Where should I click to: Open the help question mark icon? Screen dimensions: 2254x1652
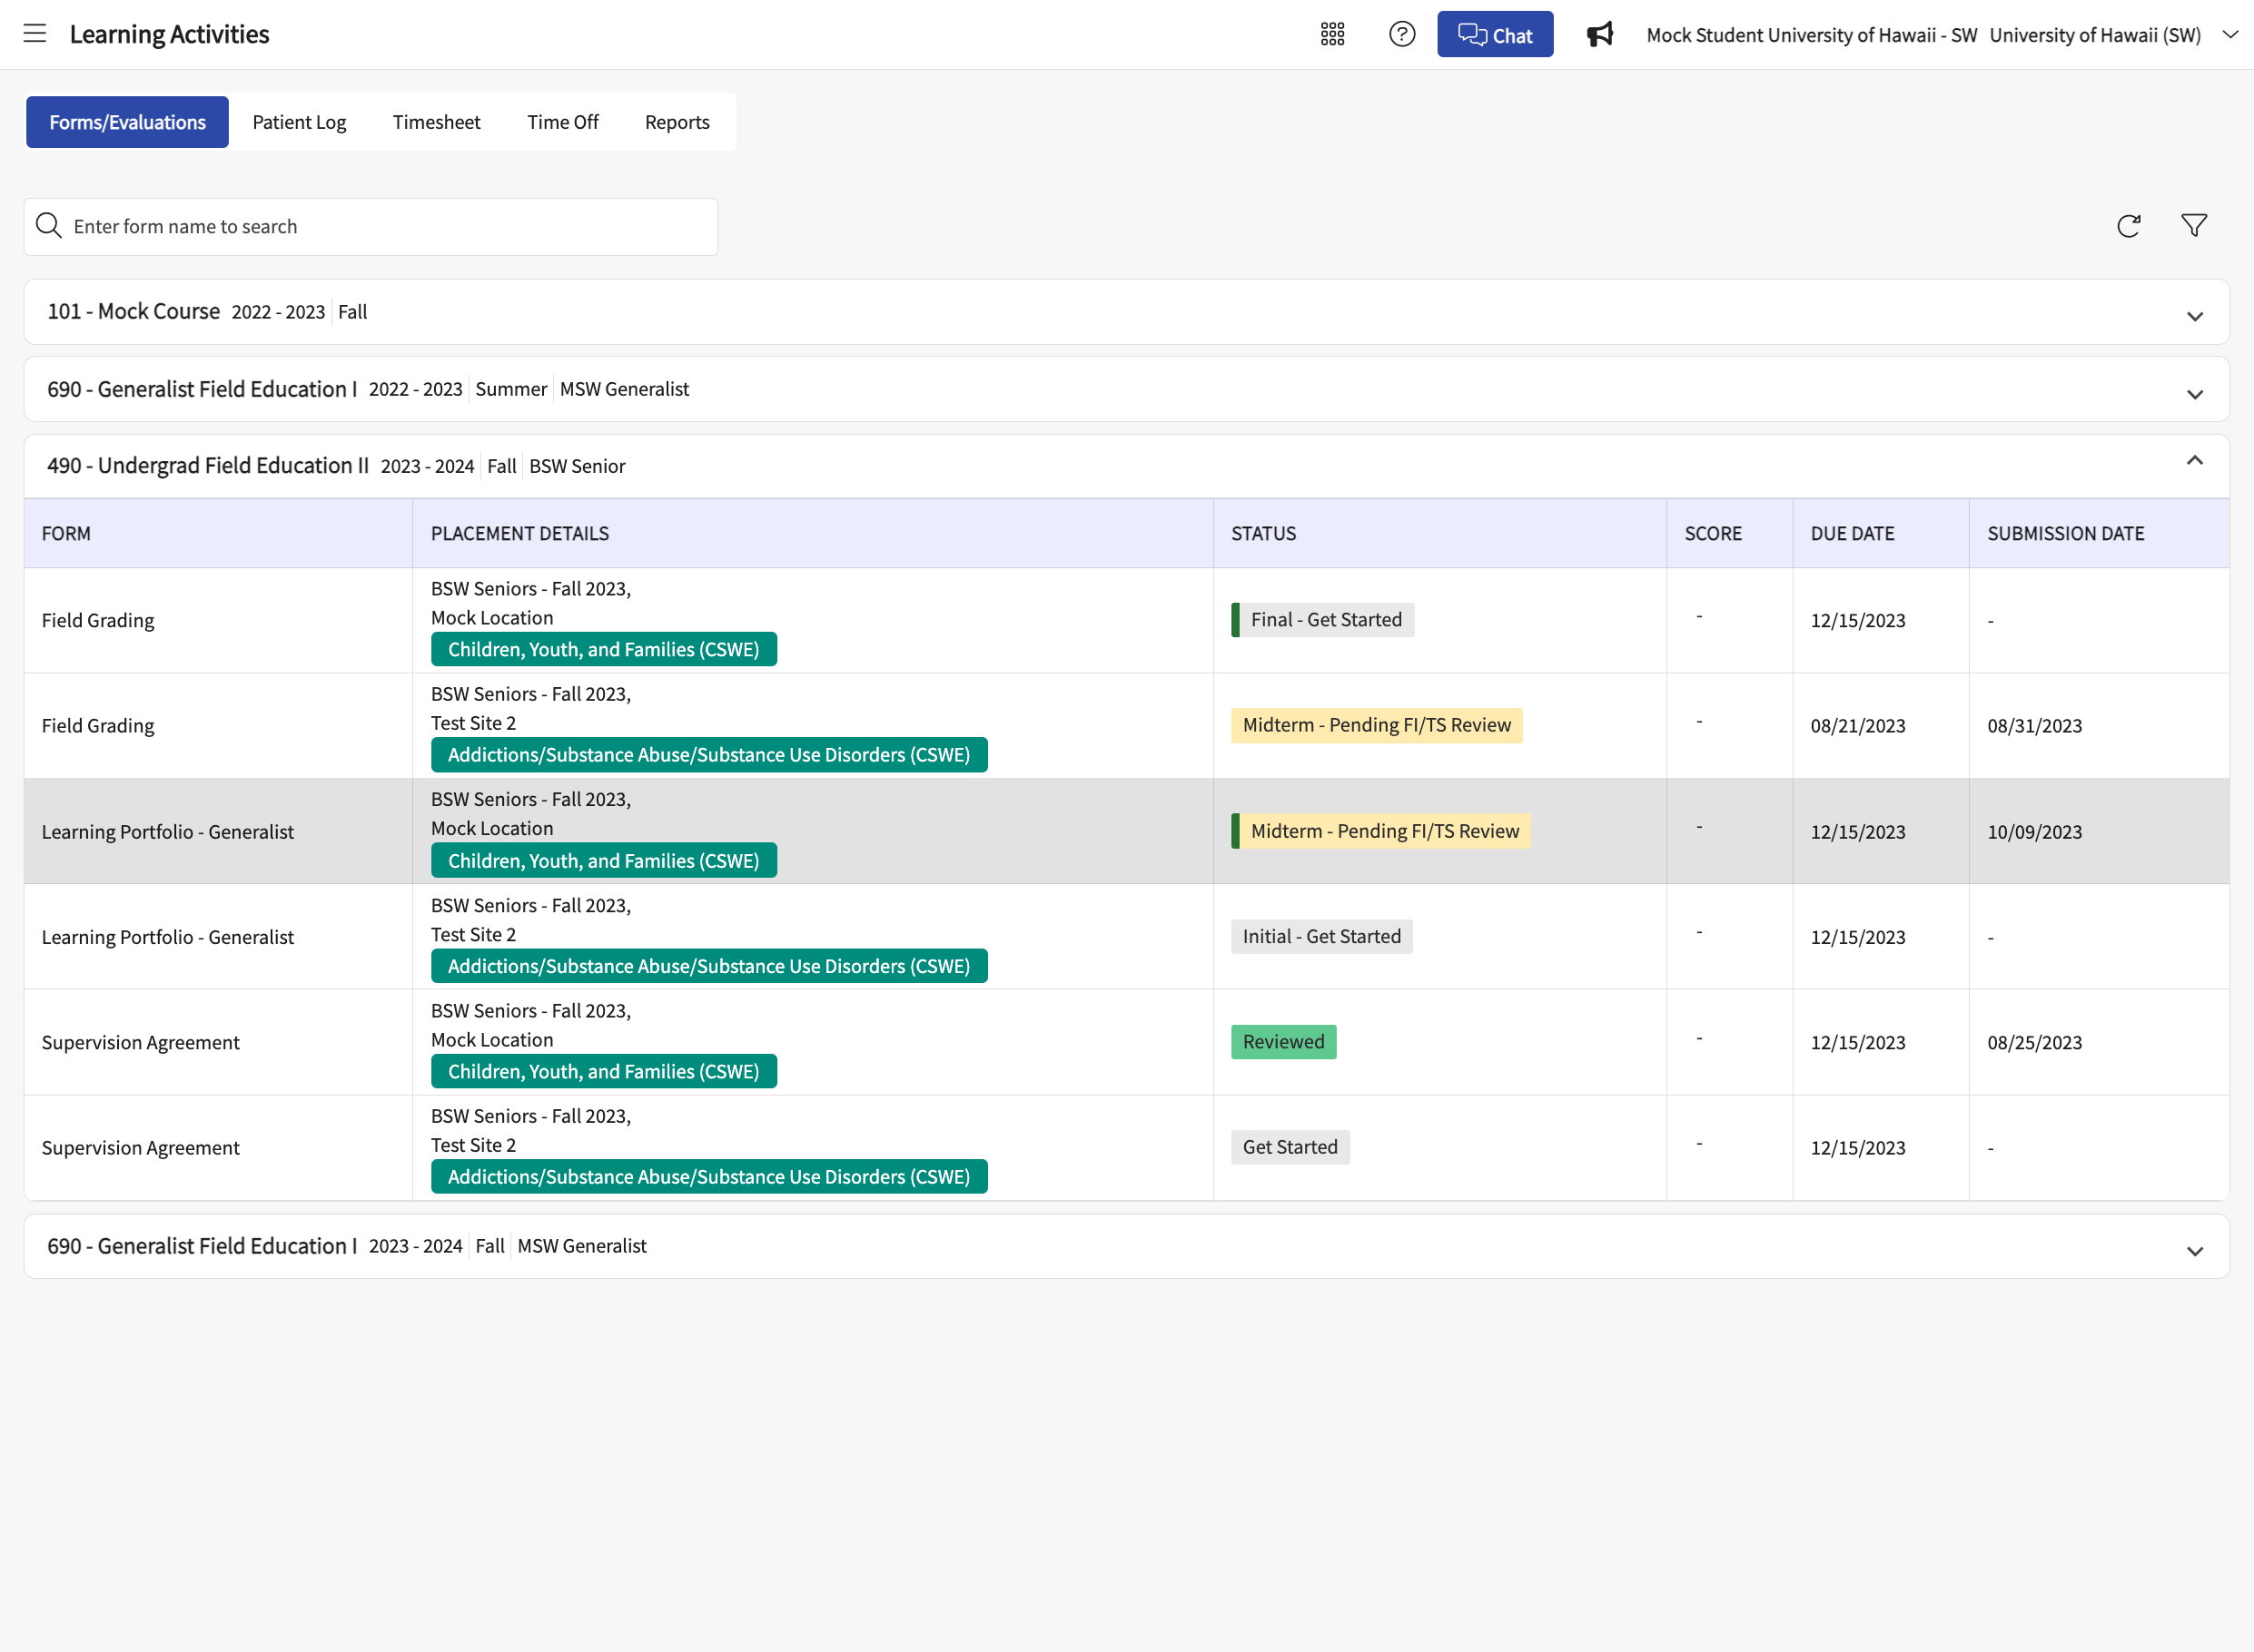[x=1401, y=34]
